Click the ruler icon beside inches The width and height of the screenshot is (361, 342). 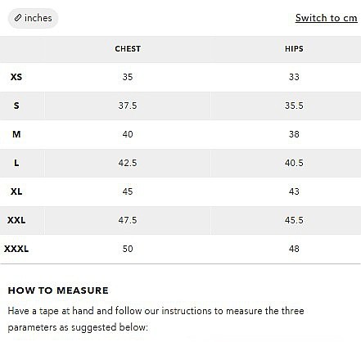pos(18,18)
